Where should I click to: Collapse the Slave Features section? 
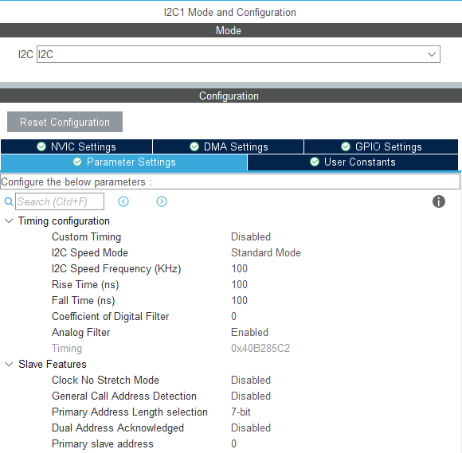point(9,365)
